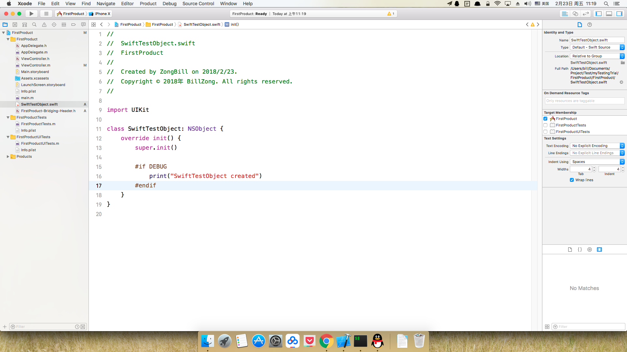Open the Find navigator magnifier icon
The image size is (627, 352).
[34, 24]
